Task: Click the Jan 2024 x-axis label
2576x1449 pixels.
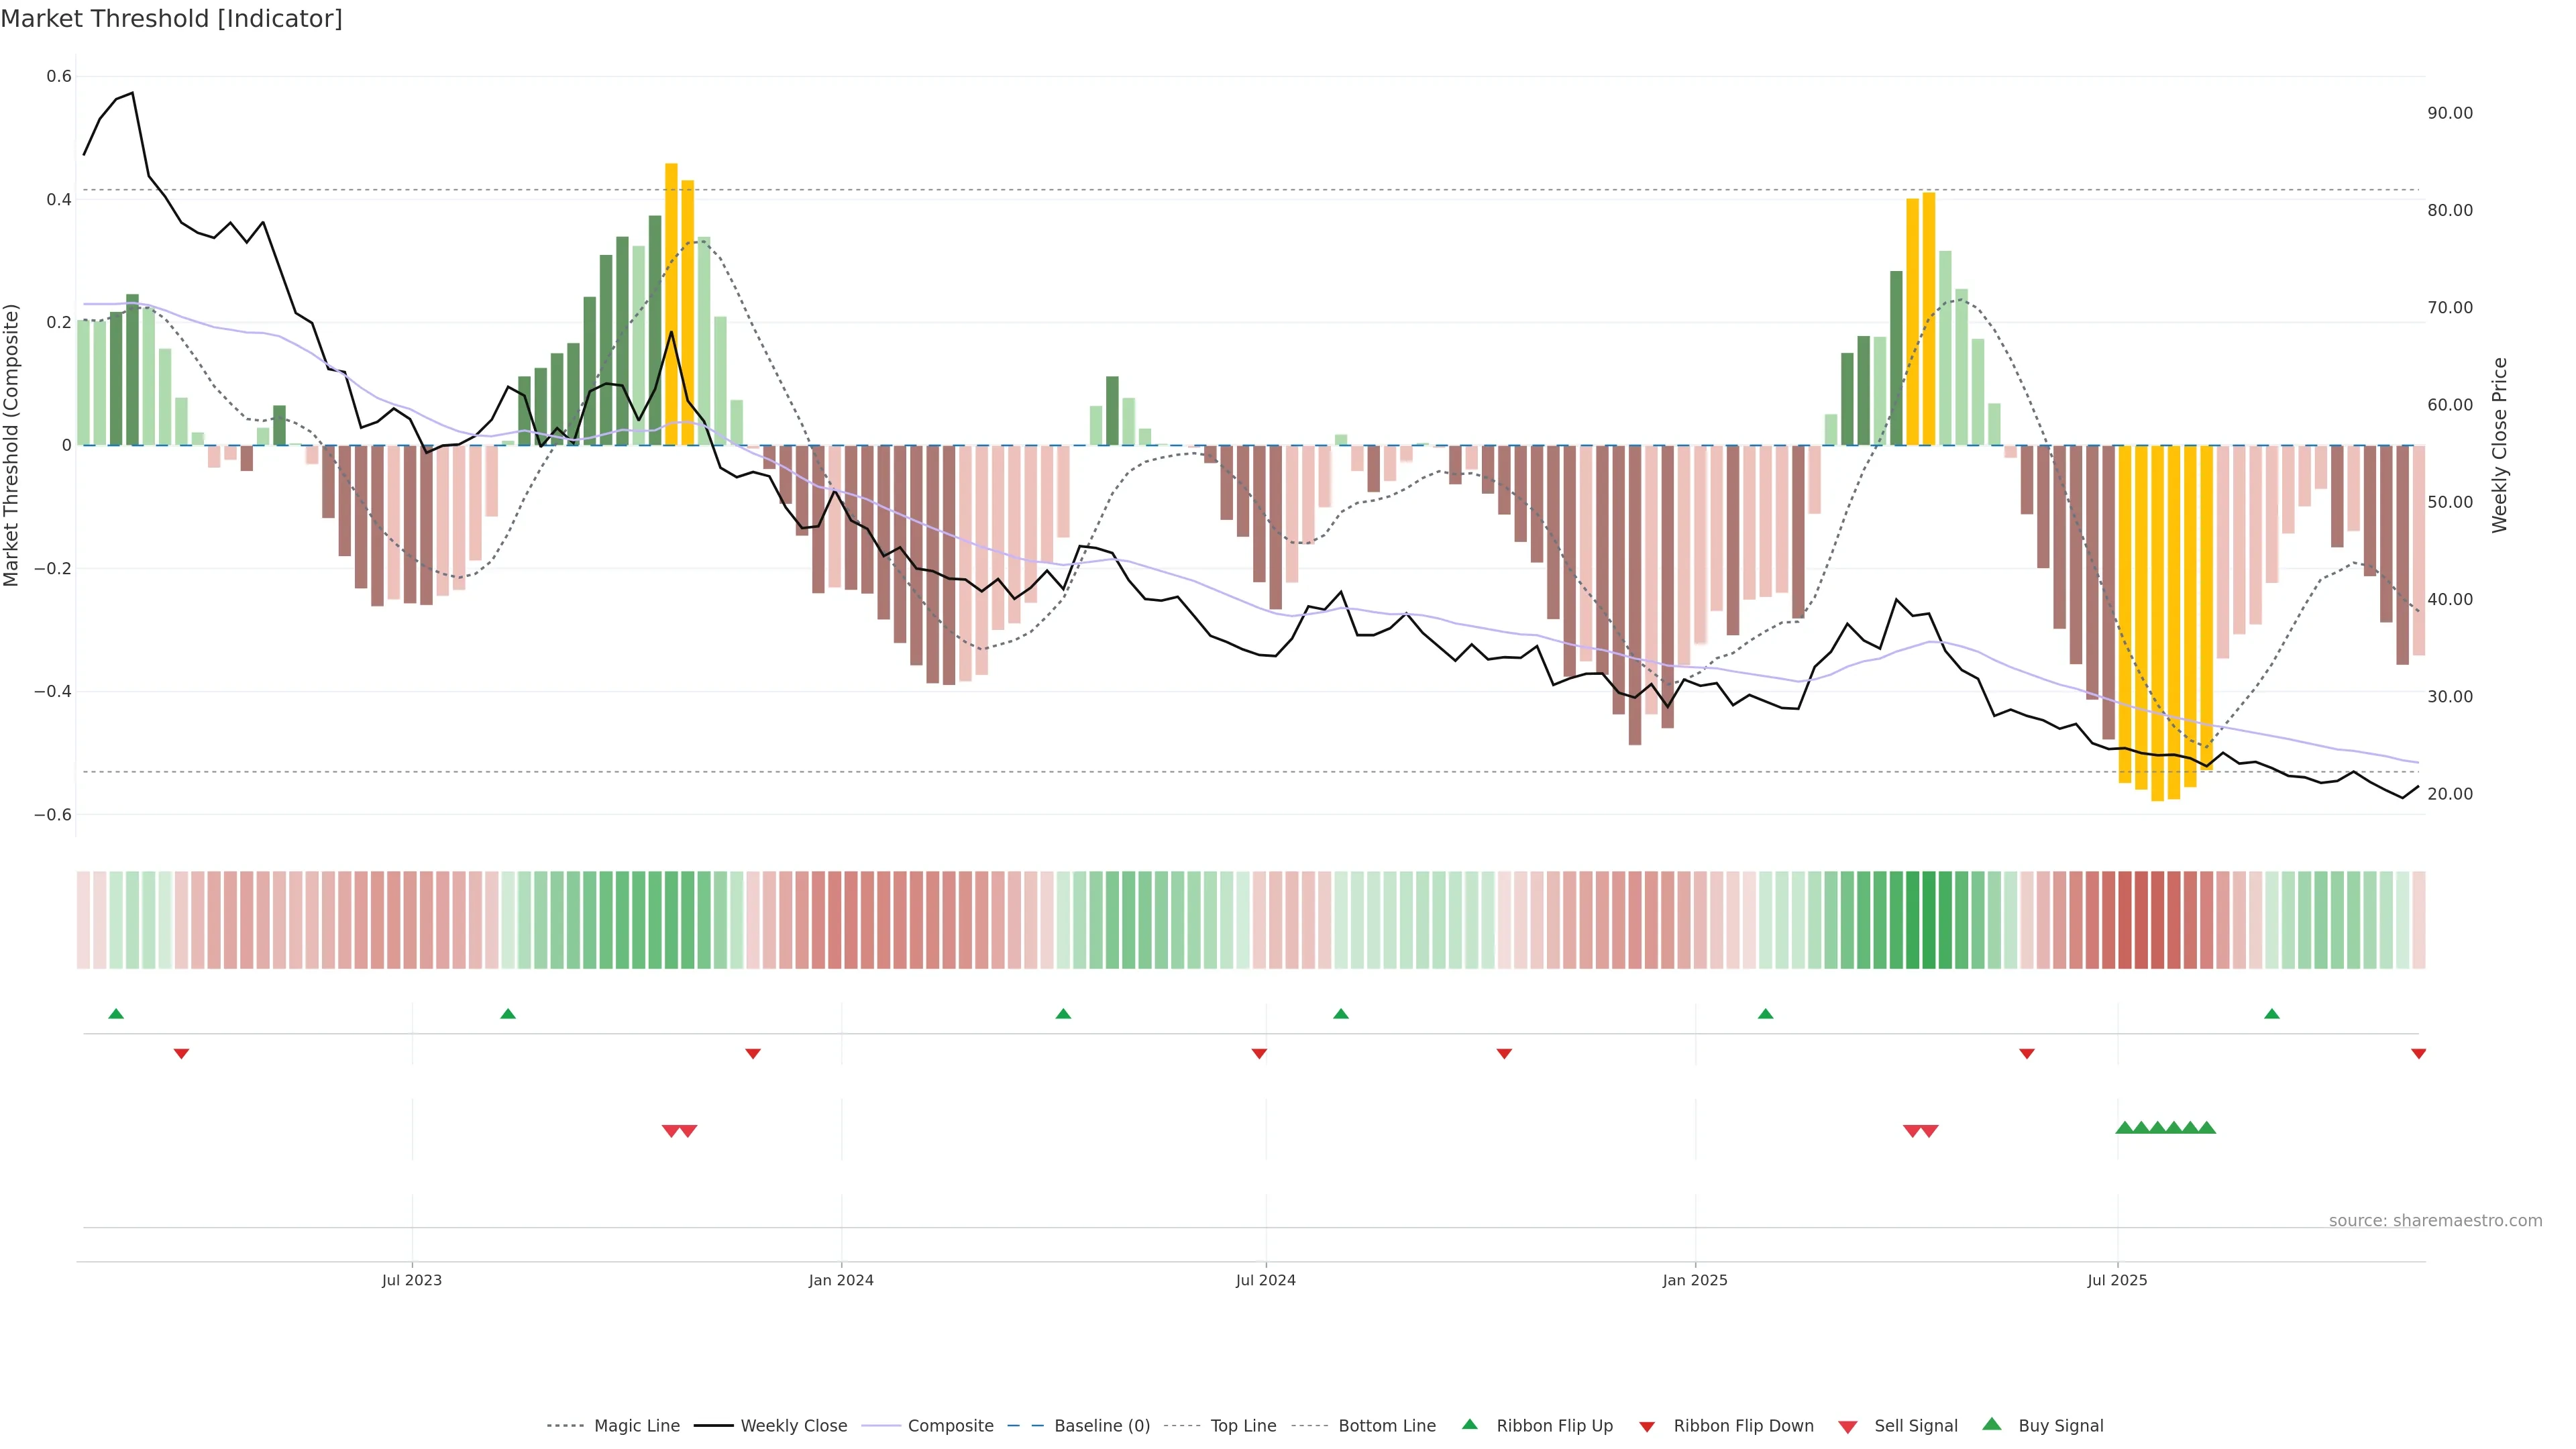Action: pos(841,1280)
